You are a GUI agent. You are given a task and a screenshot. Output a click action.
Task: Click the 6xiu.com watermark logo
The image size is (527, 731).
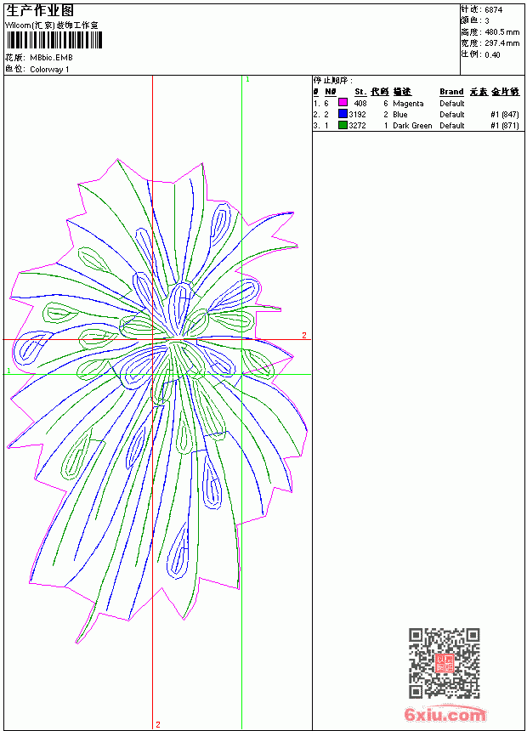tap(445, 714)
